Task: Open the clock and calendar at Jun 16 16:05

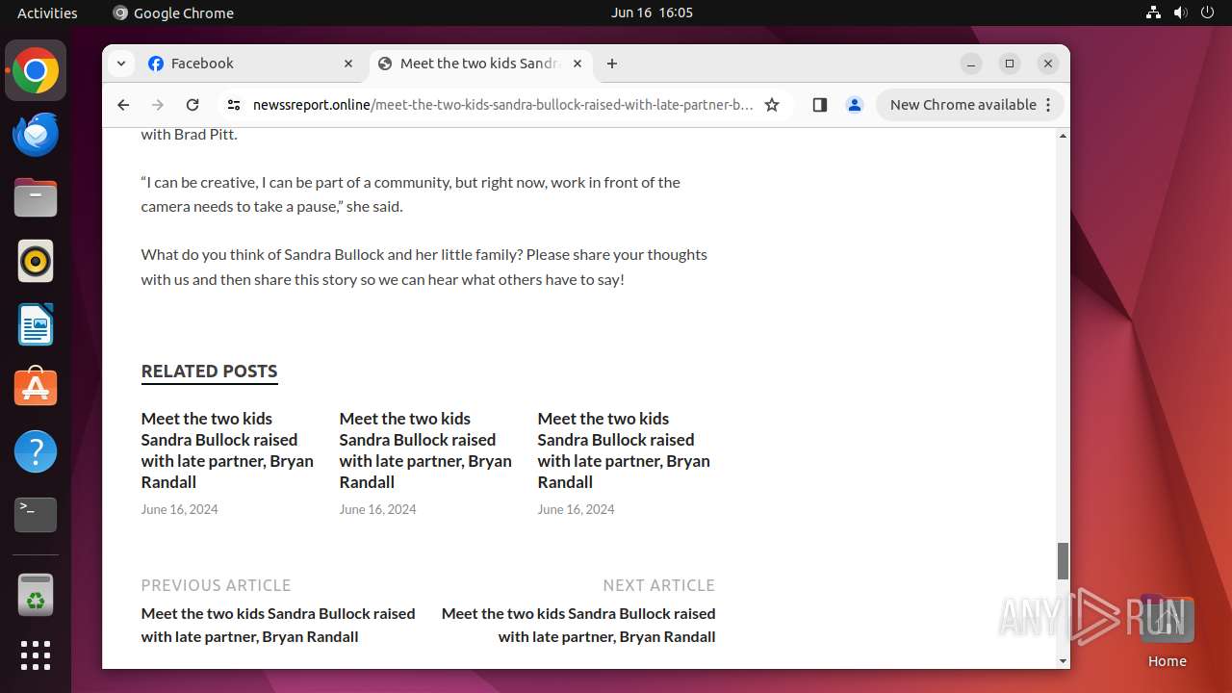Action: coord(652,13)
